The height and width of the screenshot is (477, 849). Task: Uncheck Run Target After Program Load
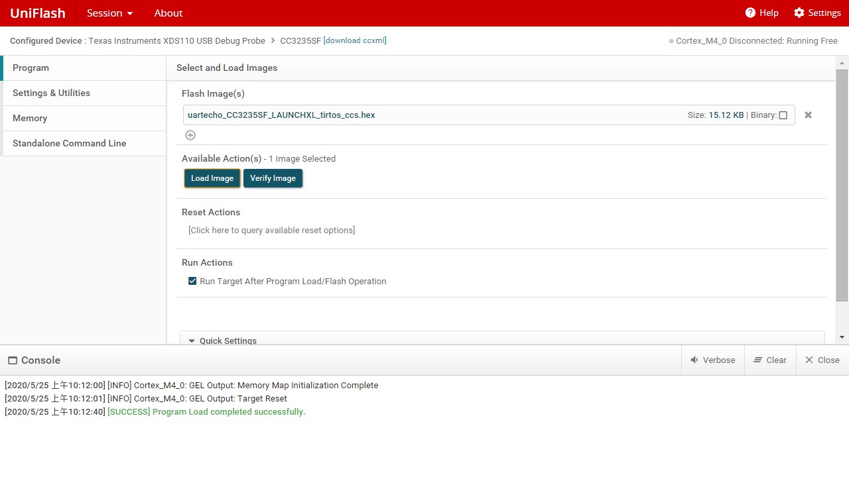[192, 281]
